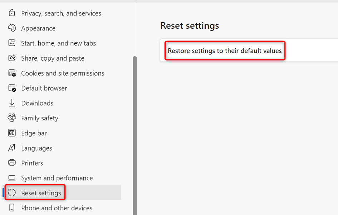
Task: Click the Share, copy and paste icon
Action: (x=12, y=58)
